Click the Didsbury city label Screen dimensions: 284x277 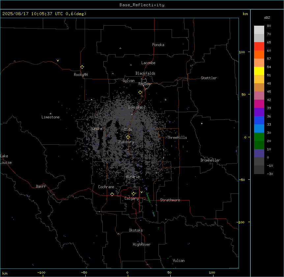pyautogui.click(x=126, y=142)
